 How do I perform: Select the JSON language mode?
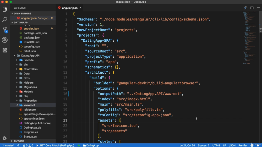tap(232, 145)
